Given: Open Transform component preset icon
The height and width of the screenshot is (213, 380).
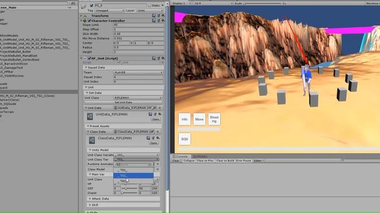Looking at the screenshot, I should click(159, 15).
